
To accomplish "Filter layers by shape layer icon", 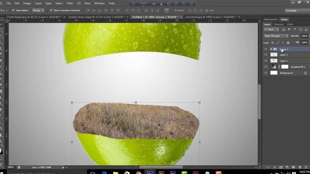I will click(x=300, y=29).
